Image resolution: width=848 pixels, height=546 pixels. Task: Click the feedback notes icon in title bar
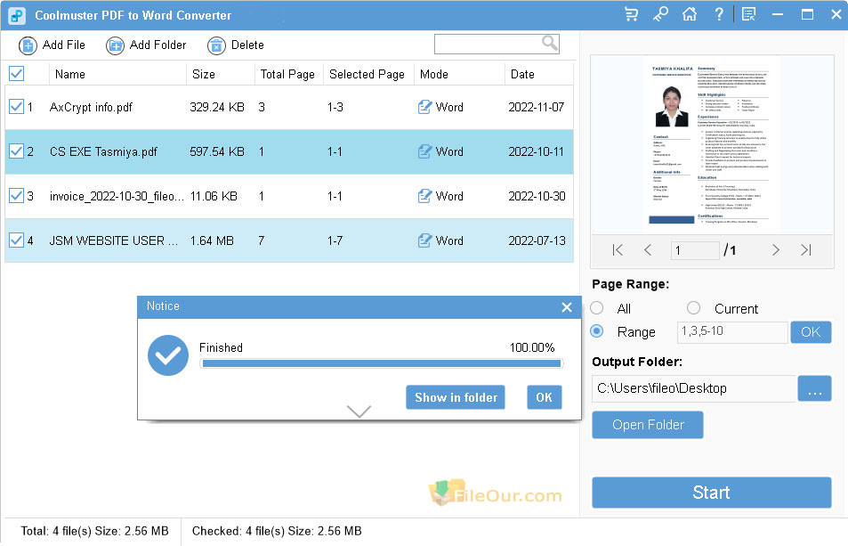click(748, 14)
